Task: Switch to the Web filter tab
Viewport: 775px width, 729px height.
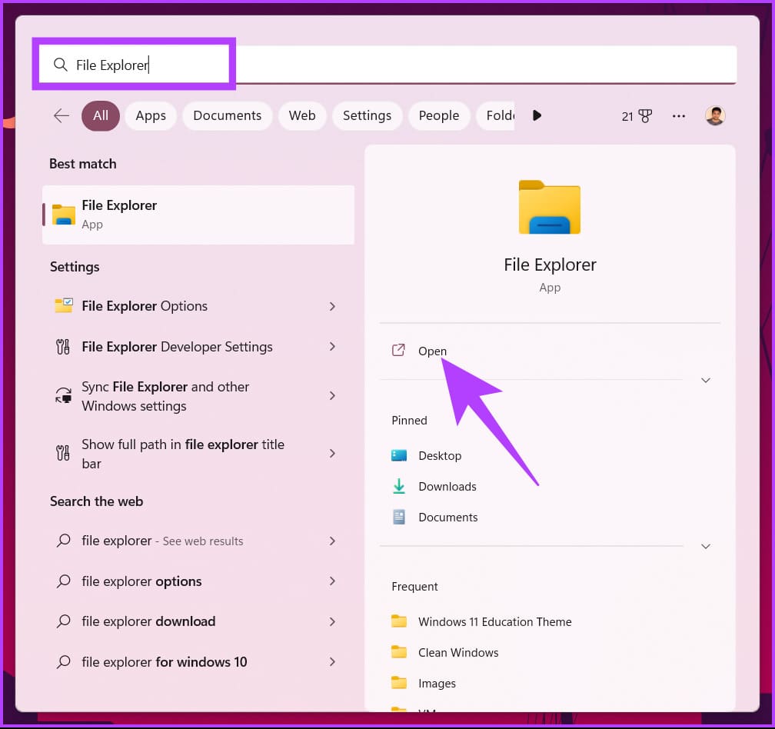Action: [302, 115]
